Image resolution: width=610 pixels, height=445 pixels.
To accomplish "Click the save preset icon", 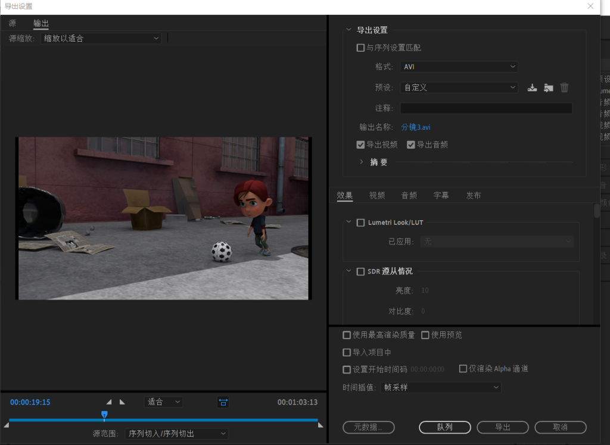I will (532, 88).
